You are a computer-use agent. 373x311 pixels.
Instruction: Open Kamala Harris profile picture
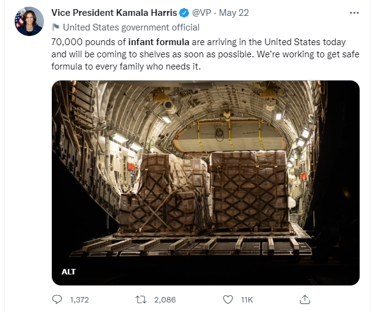(29, 21)
